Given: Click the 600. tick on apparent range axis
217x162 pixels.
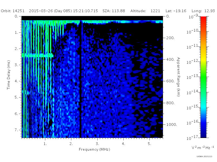Looking at the screenshot, I should [170, 81].
